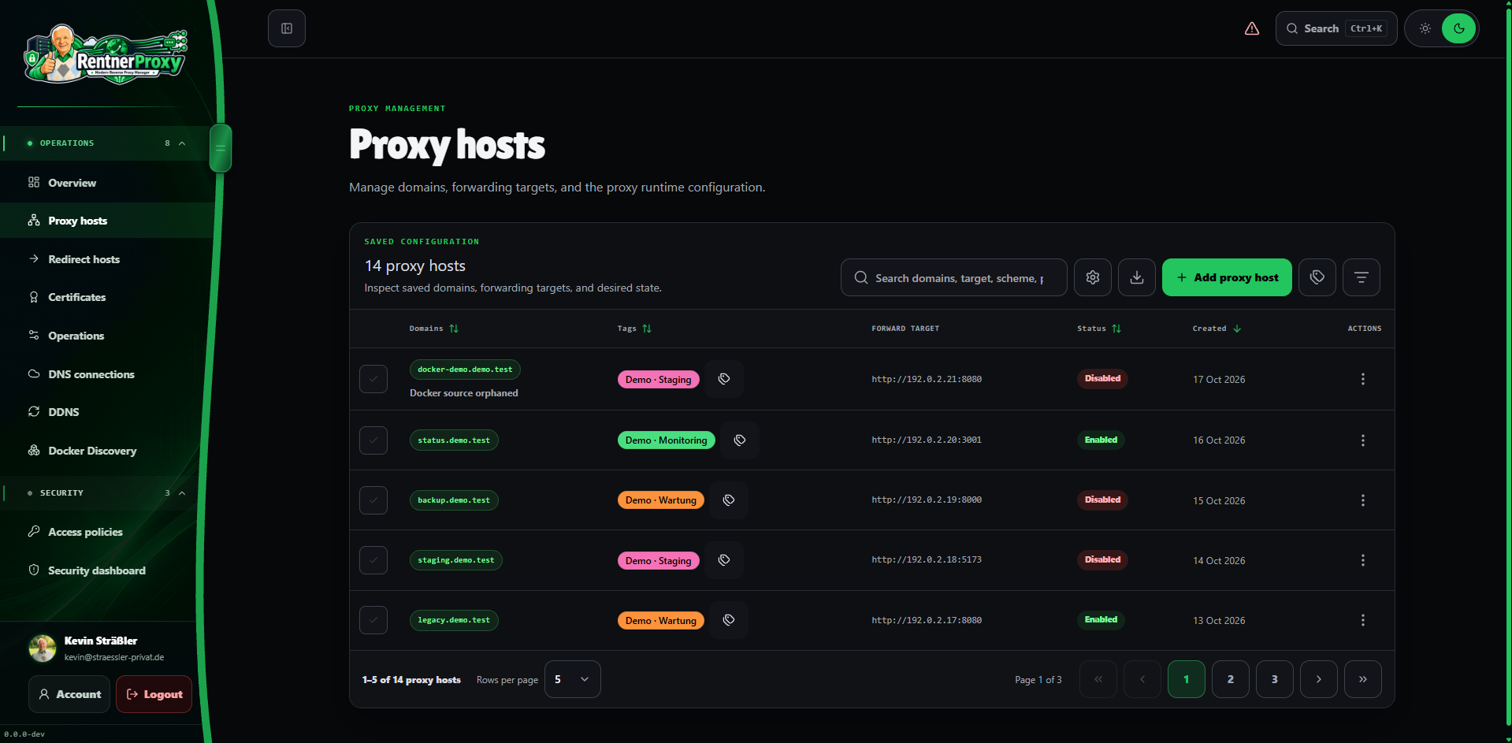Edit tags for staging.demo.test
The height and width of the screenshot is (743, 1512).
[x=724, y=560]
